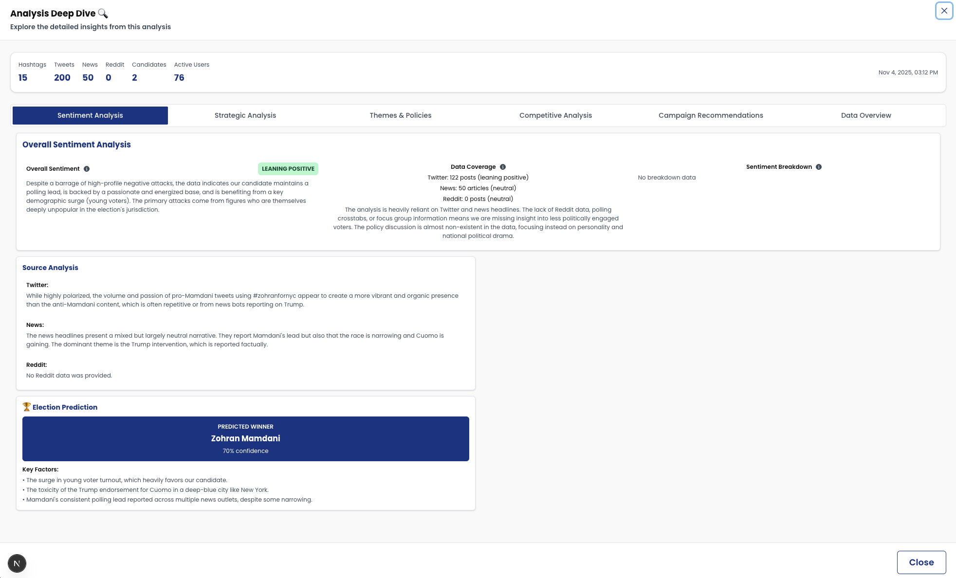Select the Sentiment Analysis tab
This screenshot has width=956, height=578.
(90, 115)
